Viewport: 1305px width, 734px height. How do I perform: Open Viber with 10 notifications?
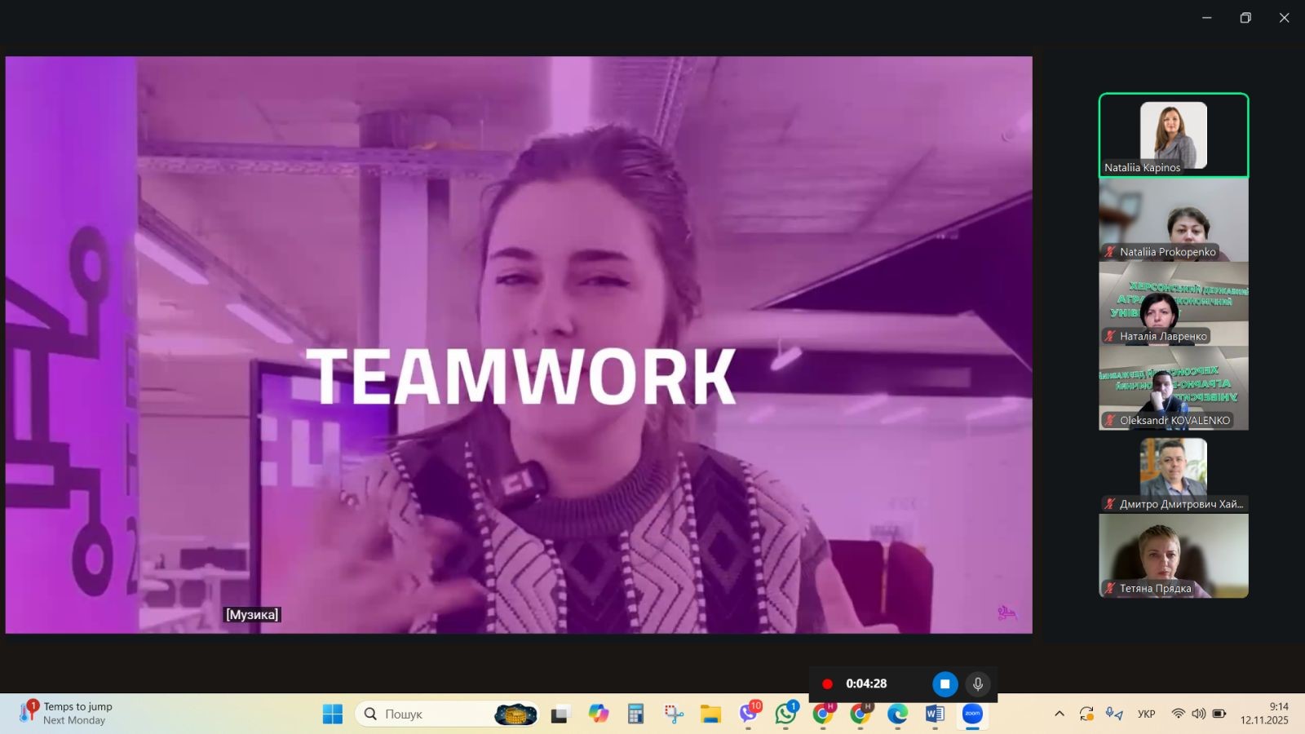pos(748,714)
